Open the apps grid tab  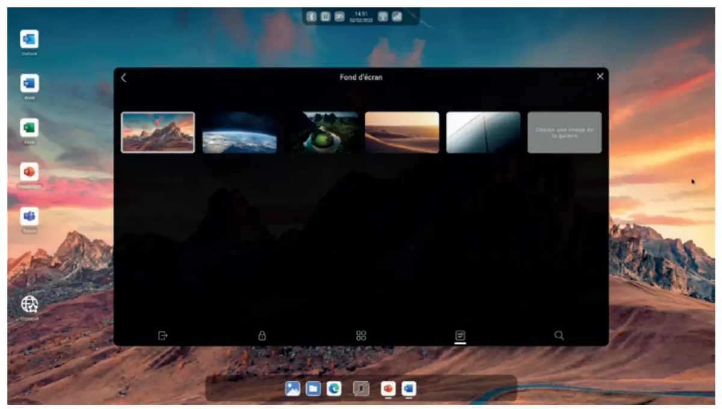click(361, 336)
